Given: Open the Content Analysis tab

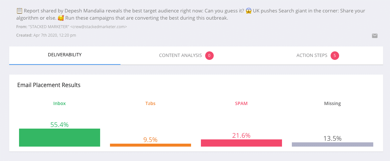Looking at the screenshot, I should pos(186,56).
